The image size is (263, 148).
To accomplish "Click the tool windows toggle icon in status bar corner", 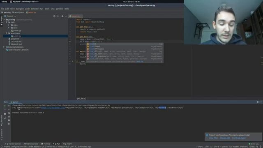I will [x=1, y=146].
